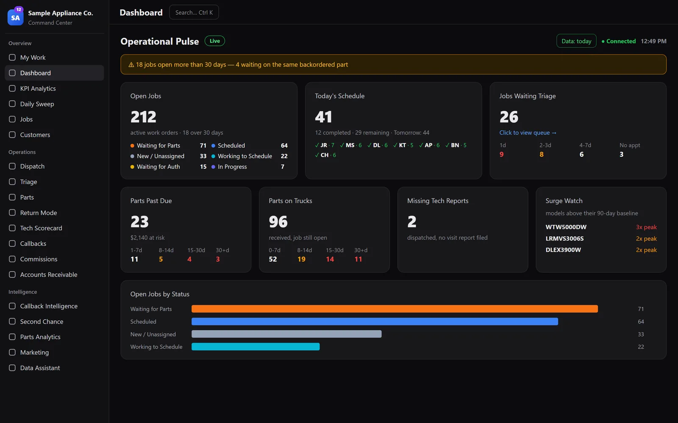Click the Return Mode sidebar icon

[12, 213]
